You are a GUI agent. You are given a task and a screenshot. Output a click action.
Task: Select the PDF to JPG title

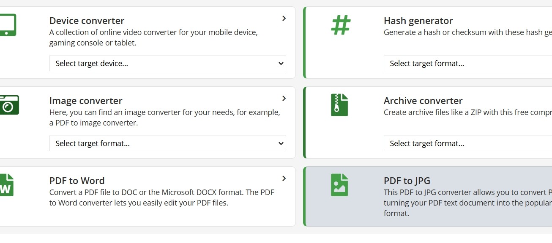click(407, 181)
